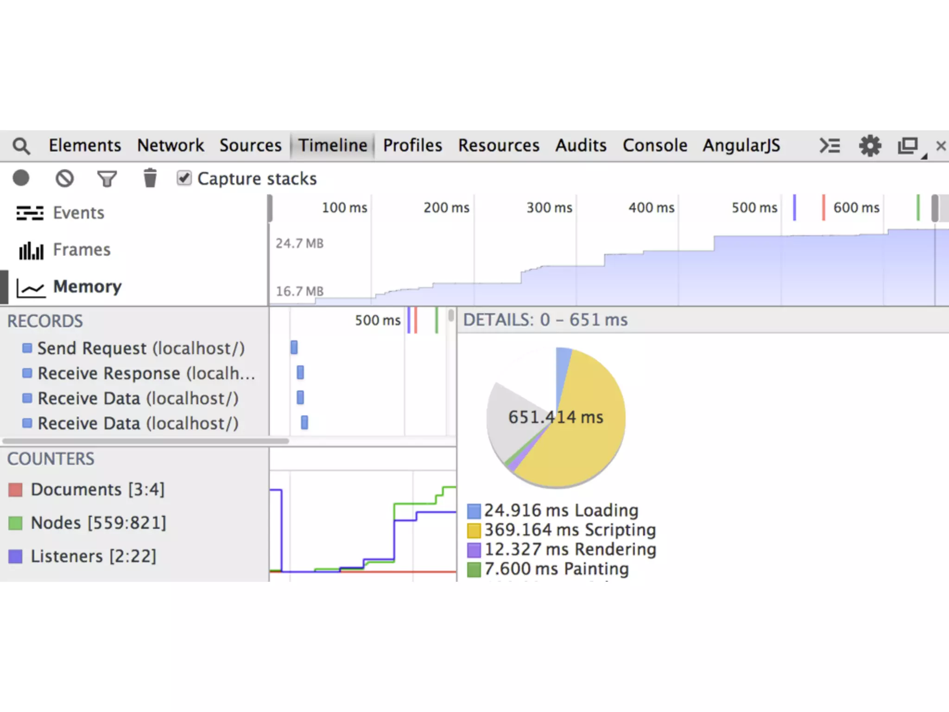Image resolution: width=949 pixels, height=712 pixels.
Task: Click the undock window icon
Action: click(x=908, y=146)
